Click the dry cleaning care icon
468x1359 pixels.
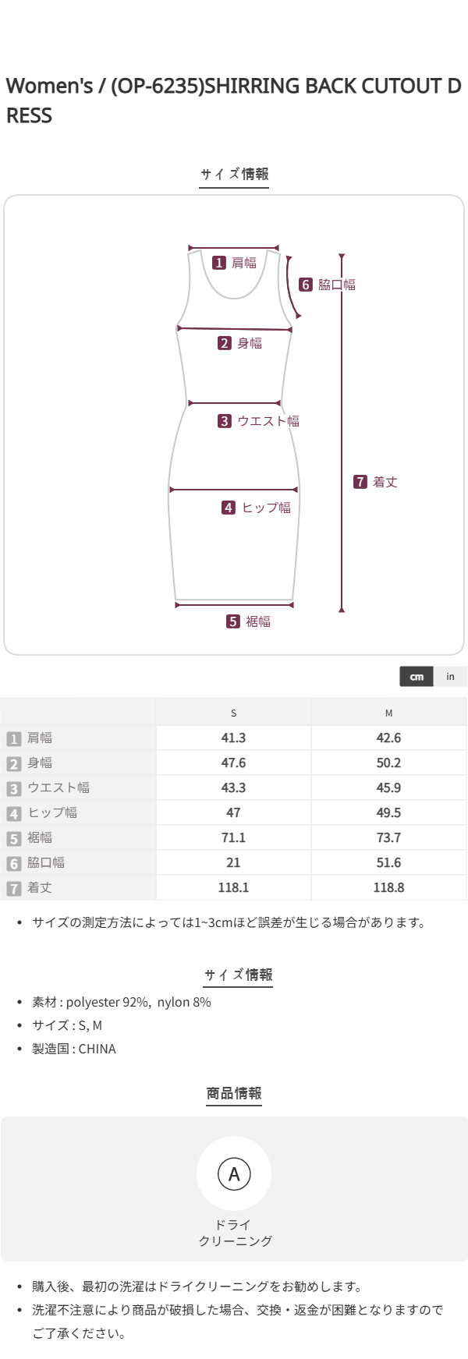coord(234,1173)
